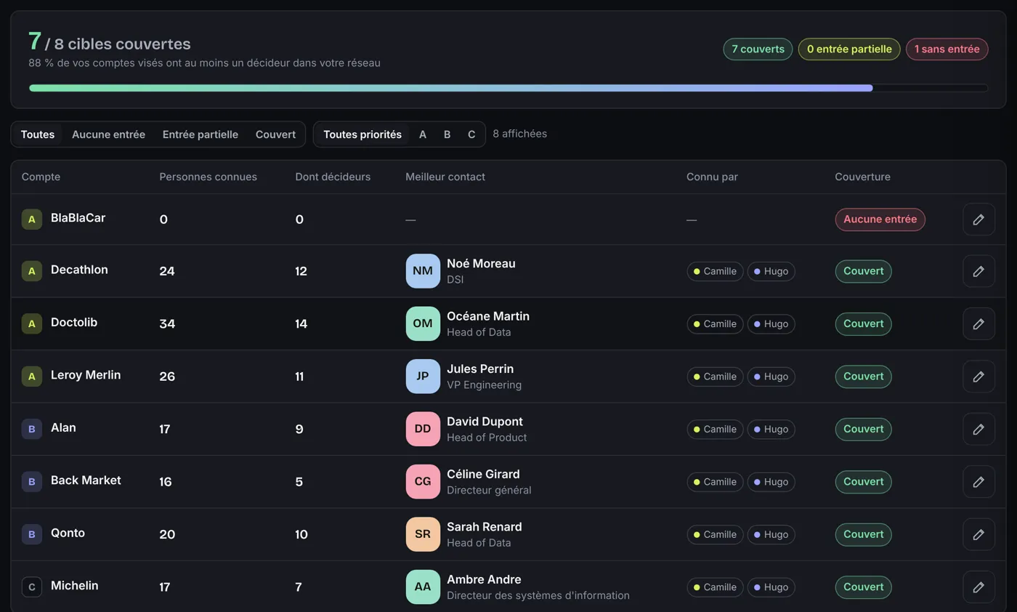Click the Meilleur contact column header

(445, 177)
